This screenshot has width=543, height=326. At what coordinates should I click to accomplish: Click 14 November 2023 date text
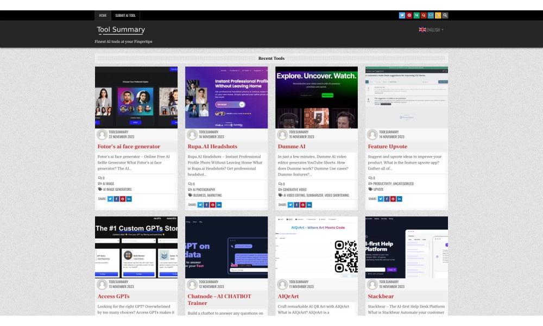pos(392,137)
